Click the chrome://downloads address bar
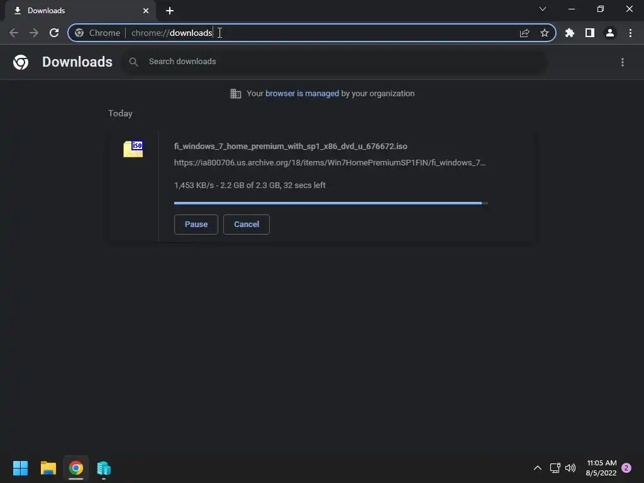Image resolution: width=644 pixels, height=483 pixels. 312,33
